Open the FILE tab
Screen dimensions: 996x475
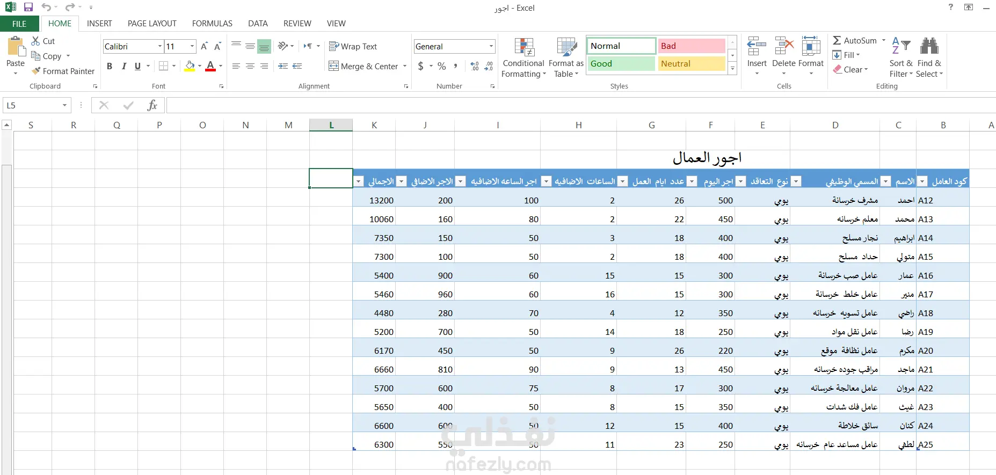(19, 24)
